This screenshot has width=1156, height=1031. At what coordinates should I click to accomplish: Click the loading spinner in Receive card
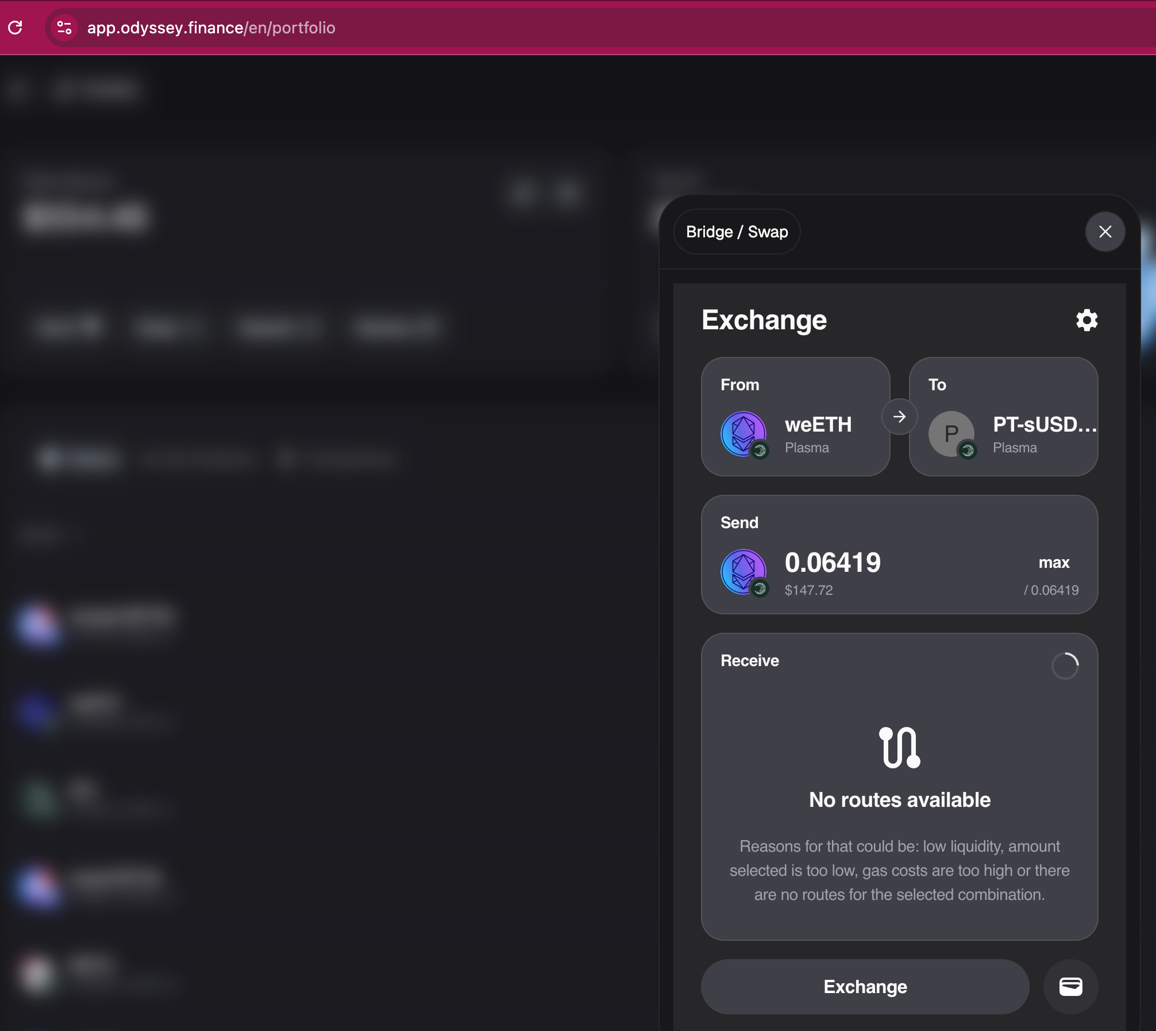click(1065, 665)
